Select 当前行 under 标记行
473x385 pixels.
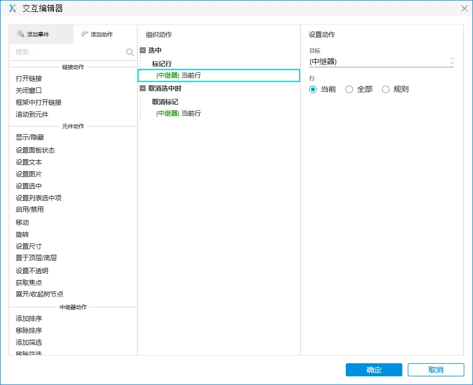coord(219,75)
